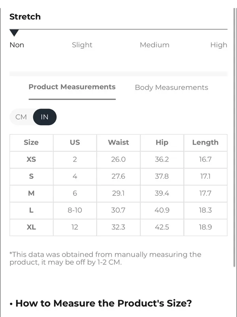Viewport: 237px width, 317px height.
Task: Click the Medium stretch label
Action: 154,45
